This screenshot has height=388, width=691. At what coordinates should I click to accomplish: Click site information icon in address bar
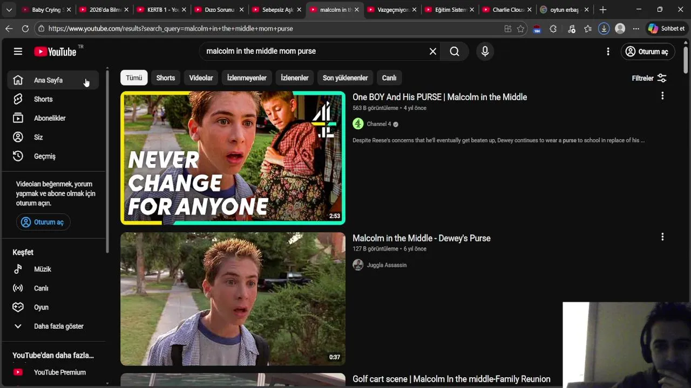point(41,29)
